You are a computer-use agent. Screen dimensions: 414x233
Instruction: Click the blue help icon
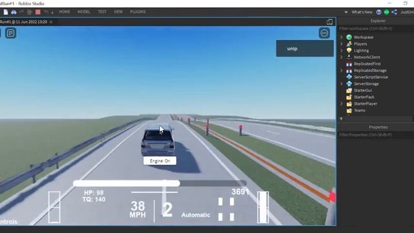[x=379, y=12]
